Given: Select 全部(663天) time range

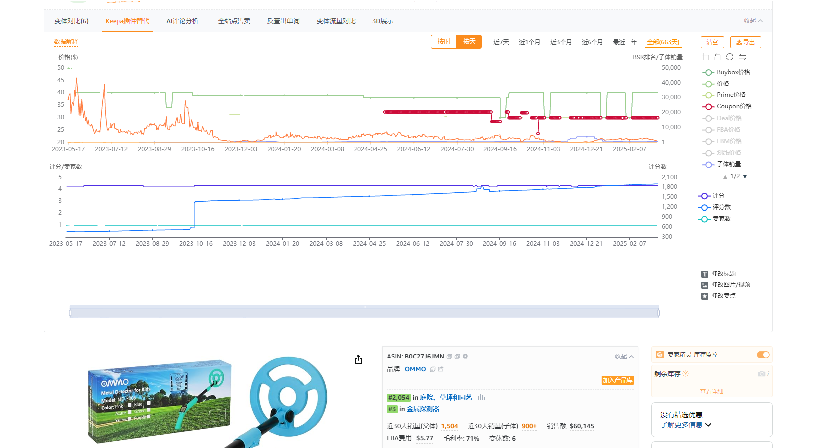Looking at the screenshot, I should pyautogui.click(x=663, y=42).
